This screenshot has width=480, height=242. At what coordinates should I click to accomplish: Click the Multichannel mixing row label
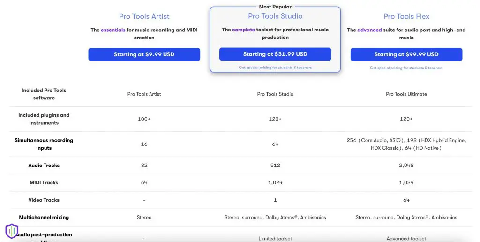pyautogui.click(x=44, y=217)
